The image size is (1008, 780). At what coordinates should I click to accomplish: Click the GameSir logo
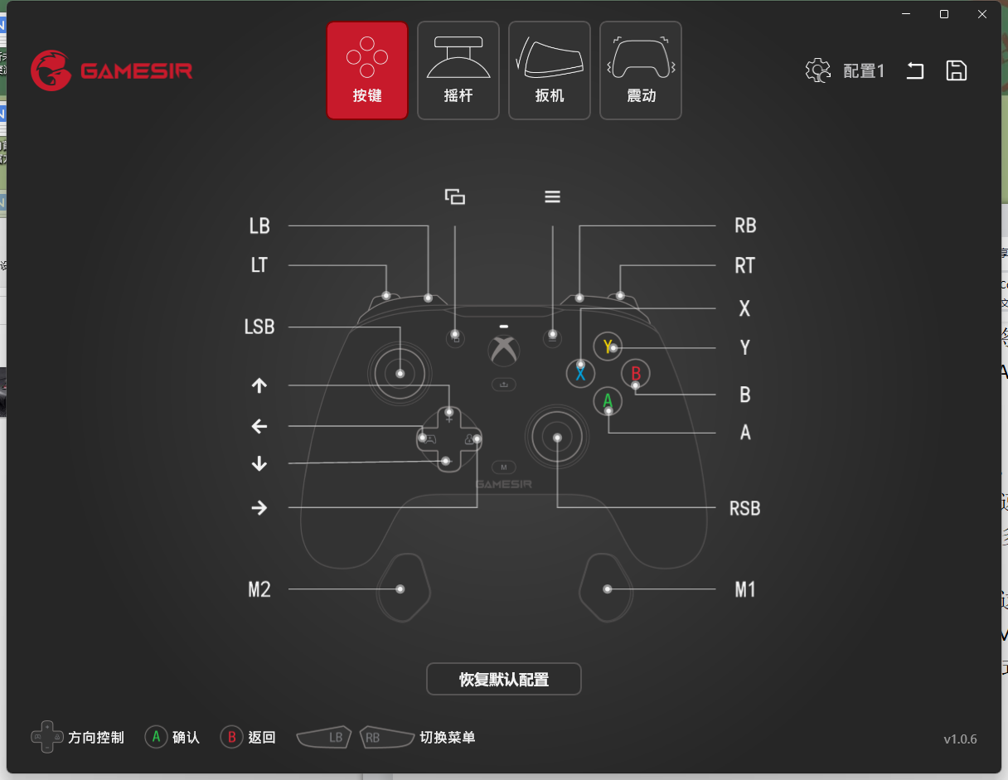(x=112, y=70)
